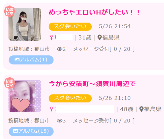The image size is (164, 139).
Task: Click the female symbol in the 31歳 post
Action: [x=51, y=38]
